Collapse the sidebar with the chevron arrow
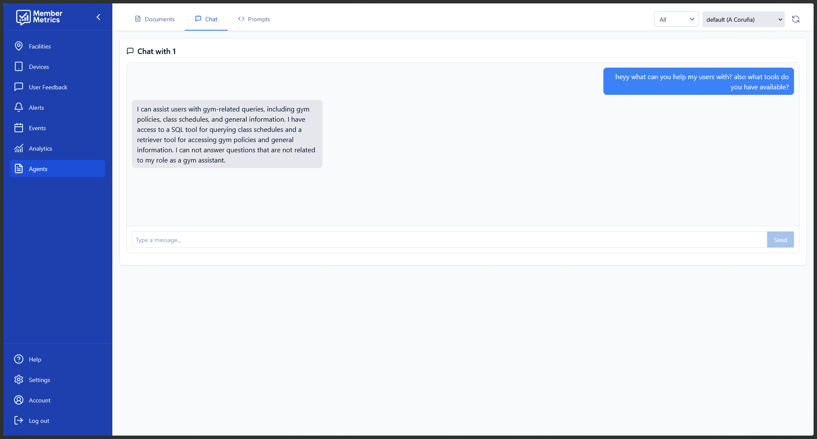Viewport: 817px width, 439px height. click(x=98, y=17)
